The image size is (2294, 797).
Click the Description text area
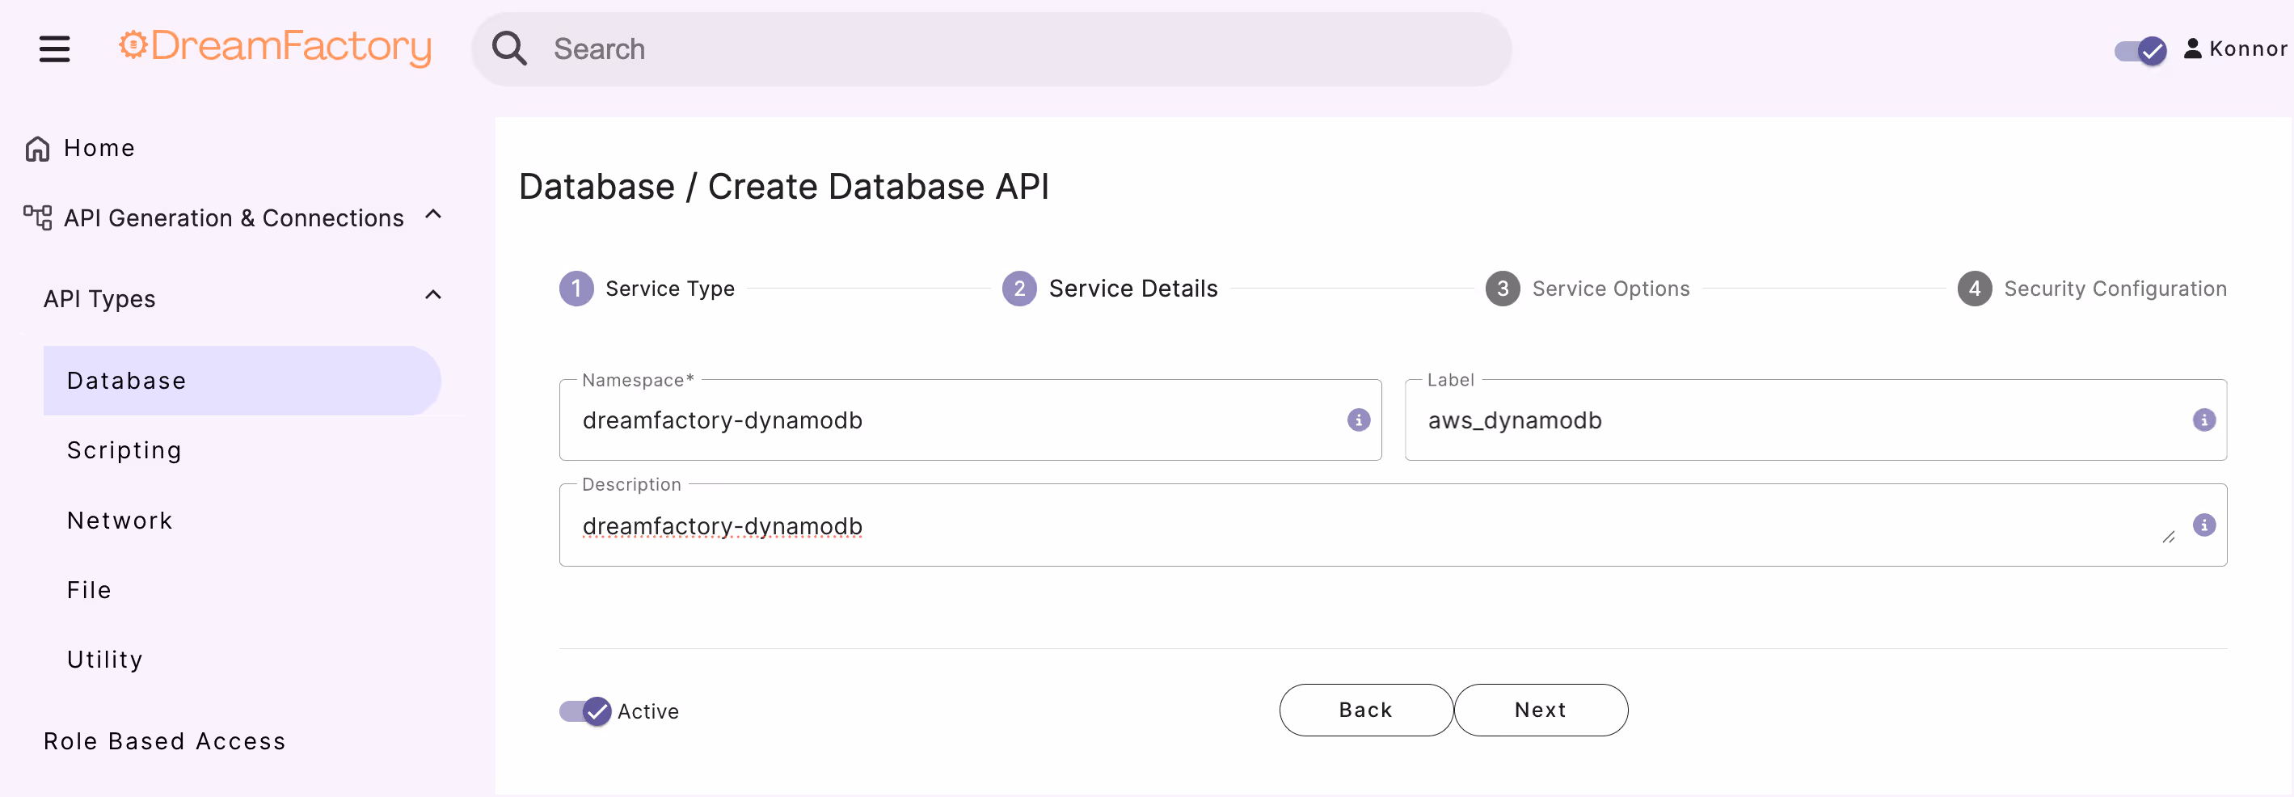[1393, 525]
